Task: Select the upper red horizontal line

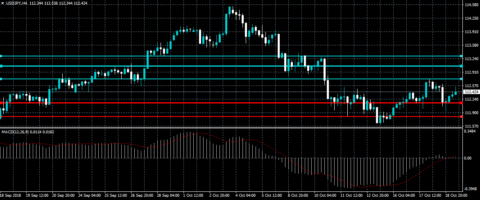Action: pyautogui.click(x=231, y=103)
